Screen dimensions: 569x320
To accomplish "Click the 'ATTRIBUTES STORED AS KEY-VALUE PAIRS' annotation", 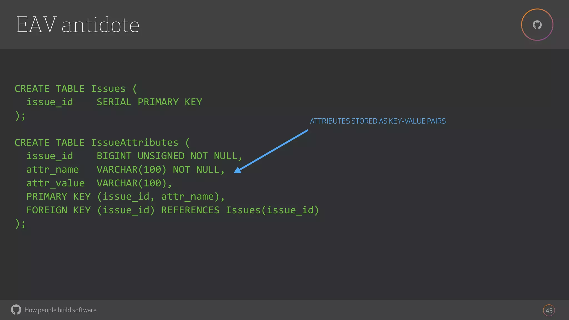I will pyautogui.click(x=378, y=121).
